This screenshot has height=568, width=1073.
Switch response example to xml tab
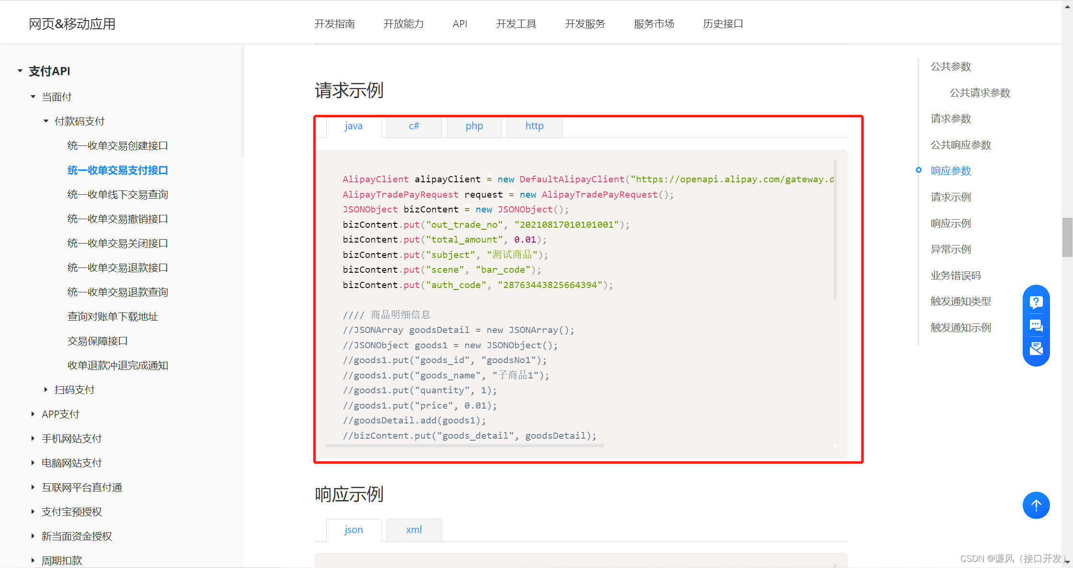414,530
